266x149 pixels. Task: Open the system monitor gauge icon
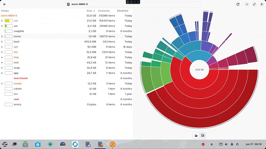tap(62, 144)
